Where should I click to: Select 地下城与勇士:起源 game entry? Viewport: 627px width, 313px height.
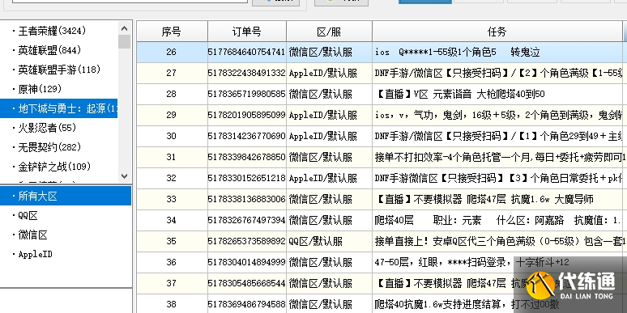[x=59, y=108]
